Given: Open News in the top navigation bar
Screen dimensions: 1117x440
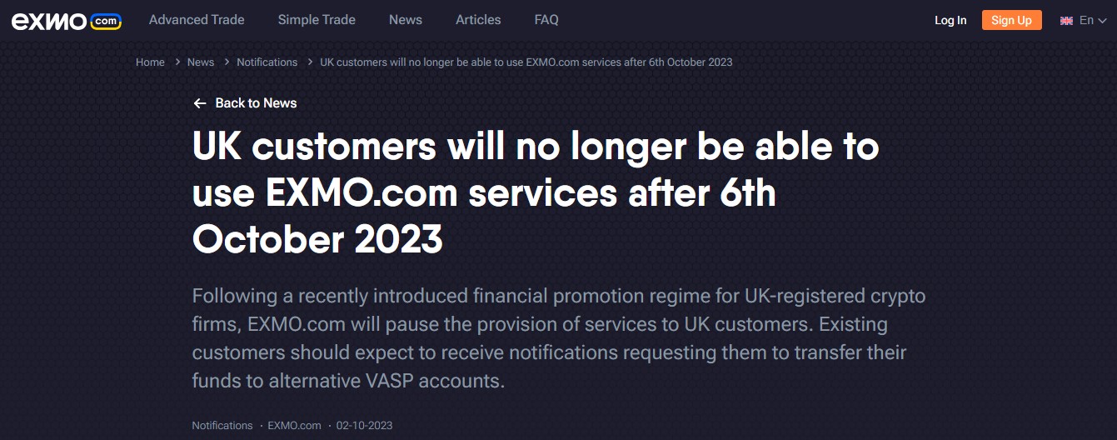Looking at the screenshot, I should [406, 20].
